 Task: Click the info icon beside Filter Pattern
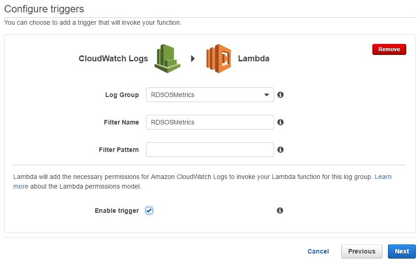click(x=280, y=150)
